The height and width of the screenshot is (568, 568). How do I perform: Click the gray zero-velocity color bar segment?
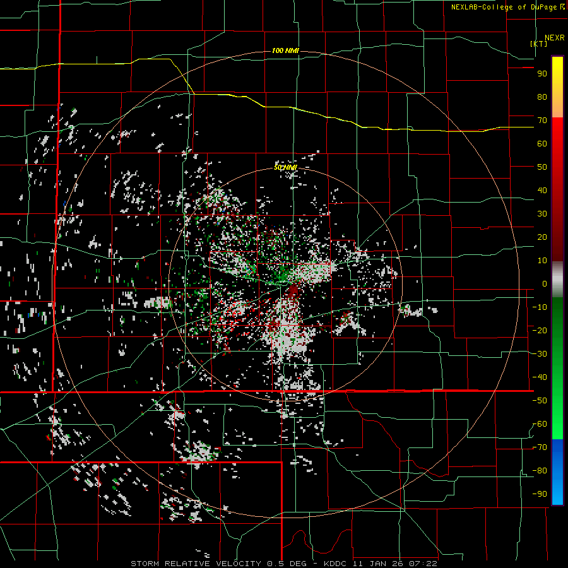557,280
